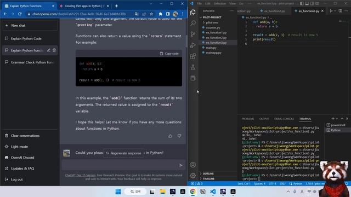This screenshot has width=351, height=197.
Task: Go back in Chrome
Action: point(5,14)
